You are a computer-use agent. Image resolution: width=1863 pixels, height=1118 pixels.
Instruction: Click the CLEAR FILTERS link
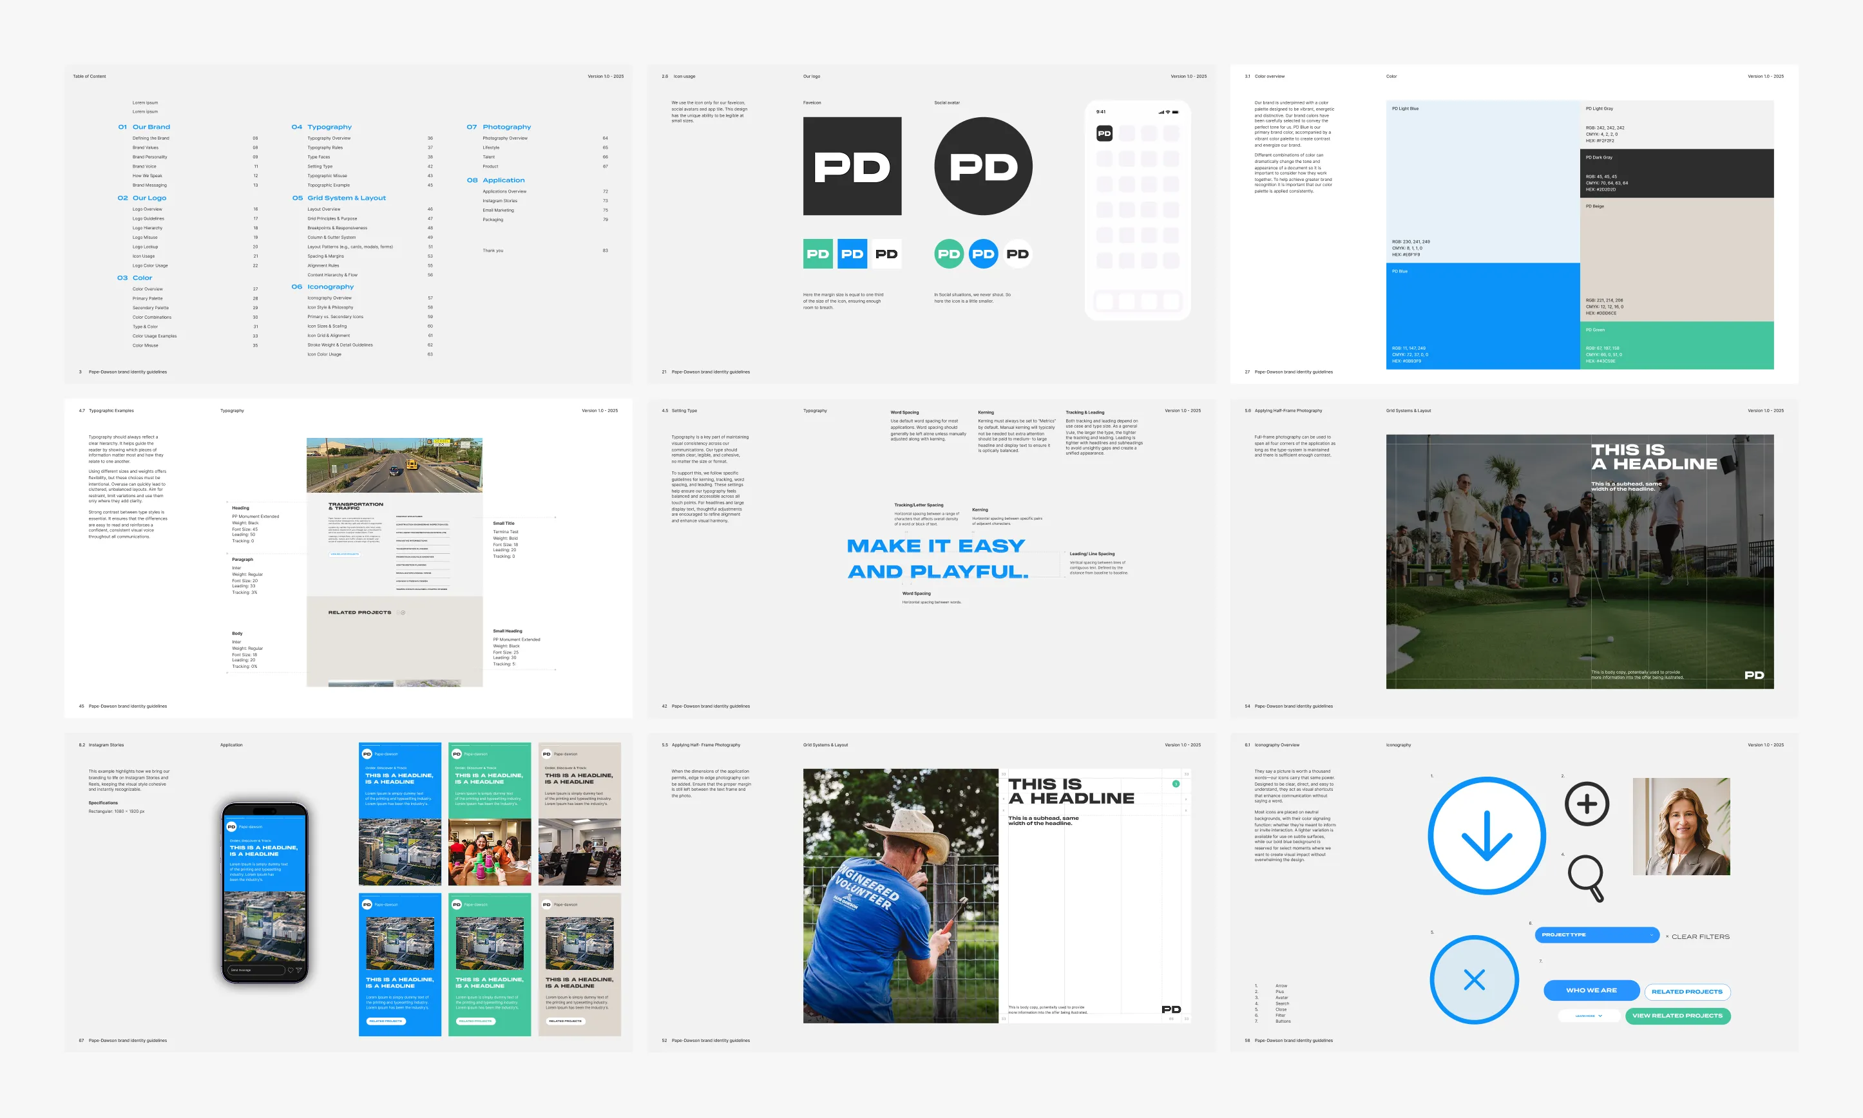1697,936
